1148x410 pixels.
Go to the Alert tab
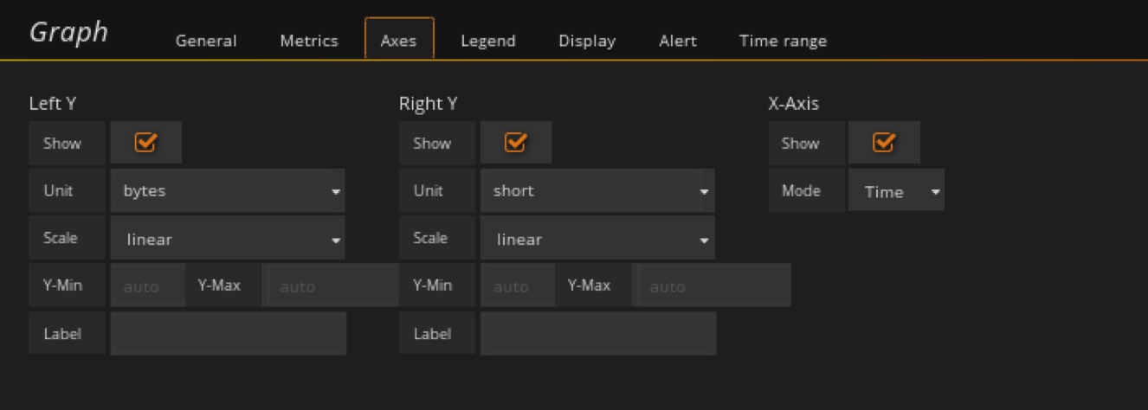(x=678, y=41)
